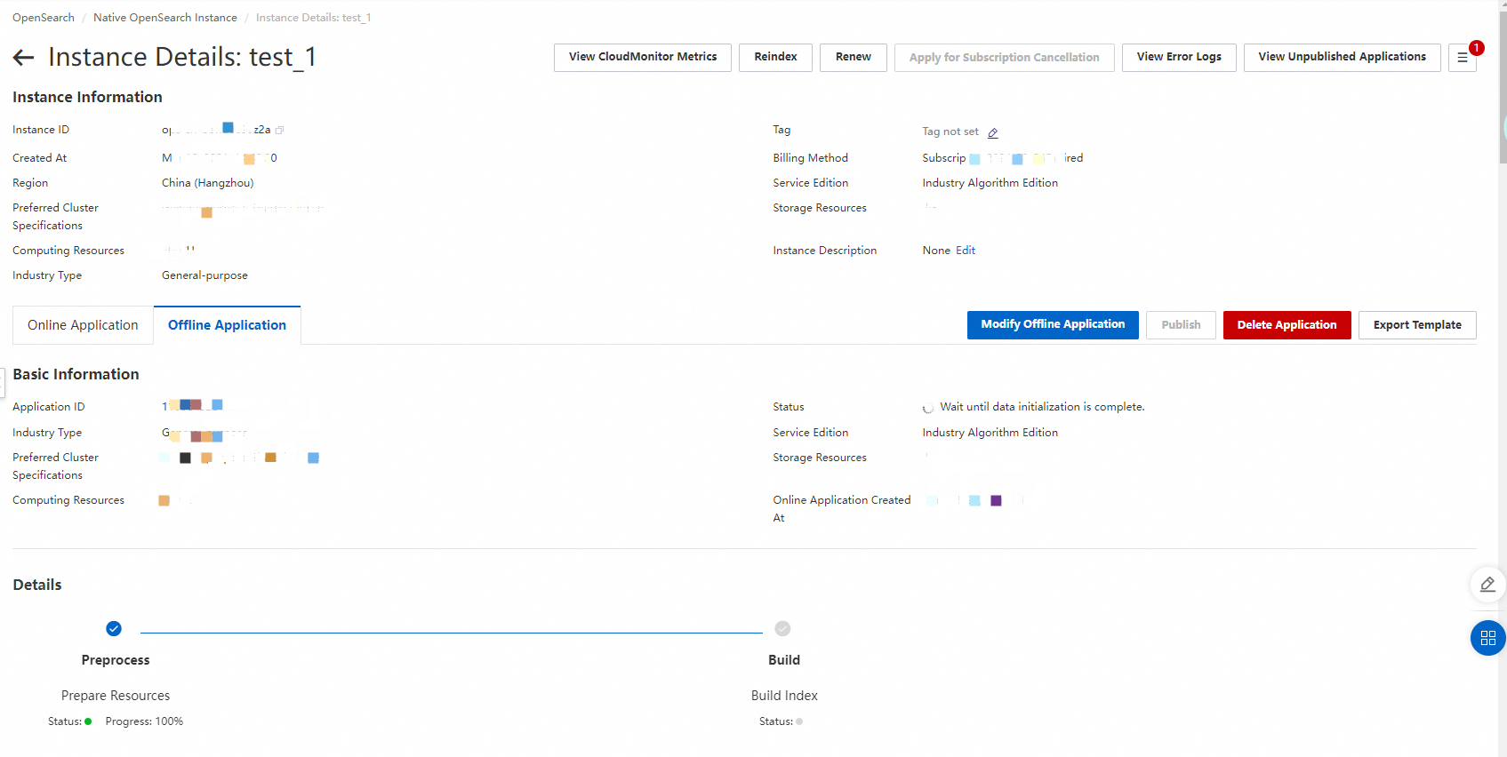Click the 'Instance Details: test_1' page title
The height and width of the screenshot is (757, 1507).
[182, 58]
